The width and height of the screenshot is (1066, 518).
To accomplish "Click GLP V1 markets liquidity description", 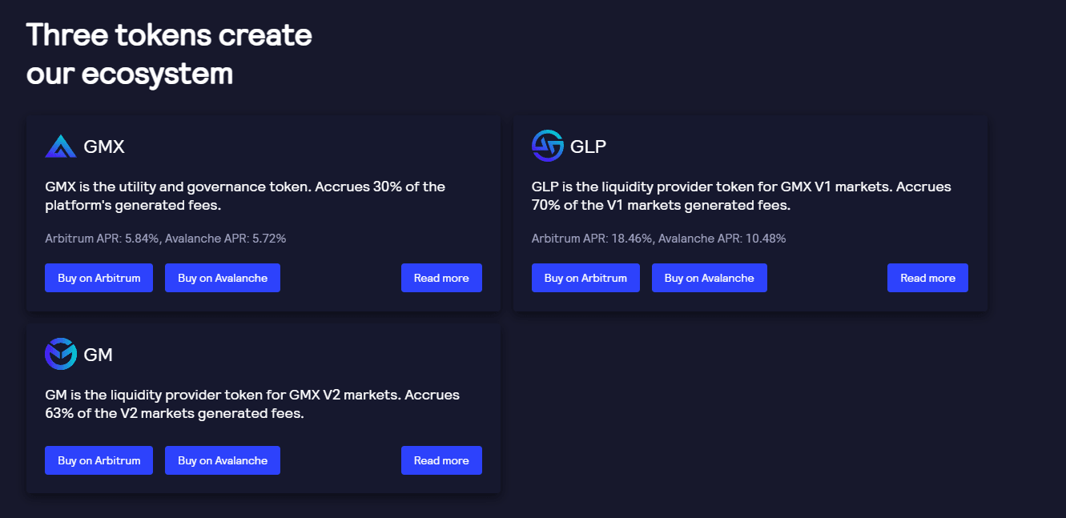I will [742, 196].
